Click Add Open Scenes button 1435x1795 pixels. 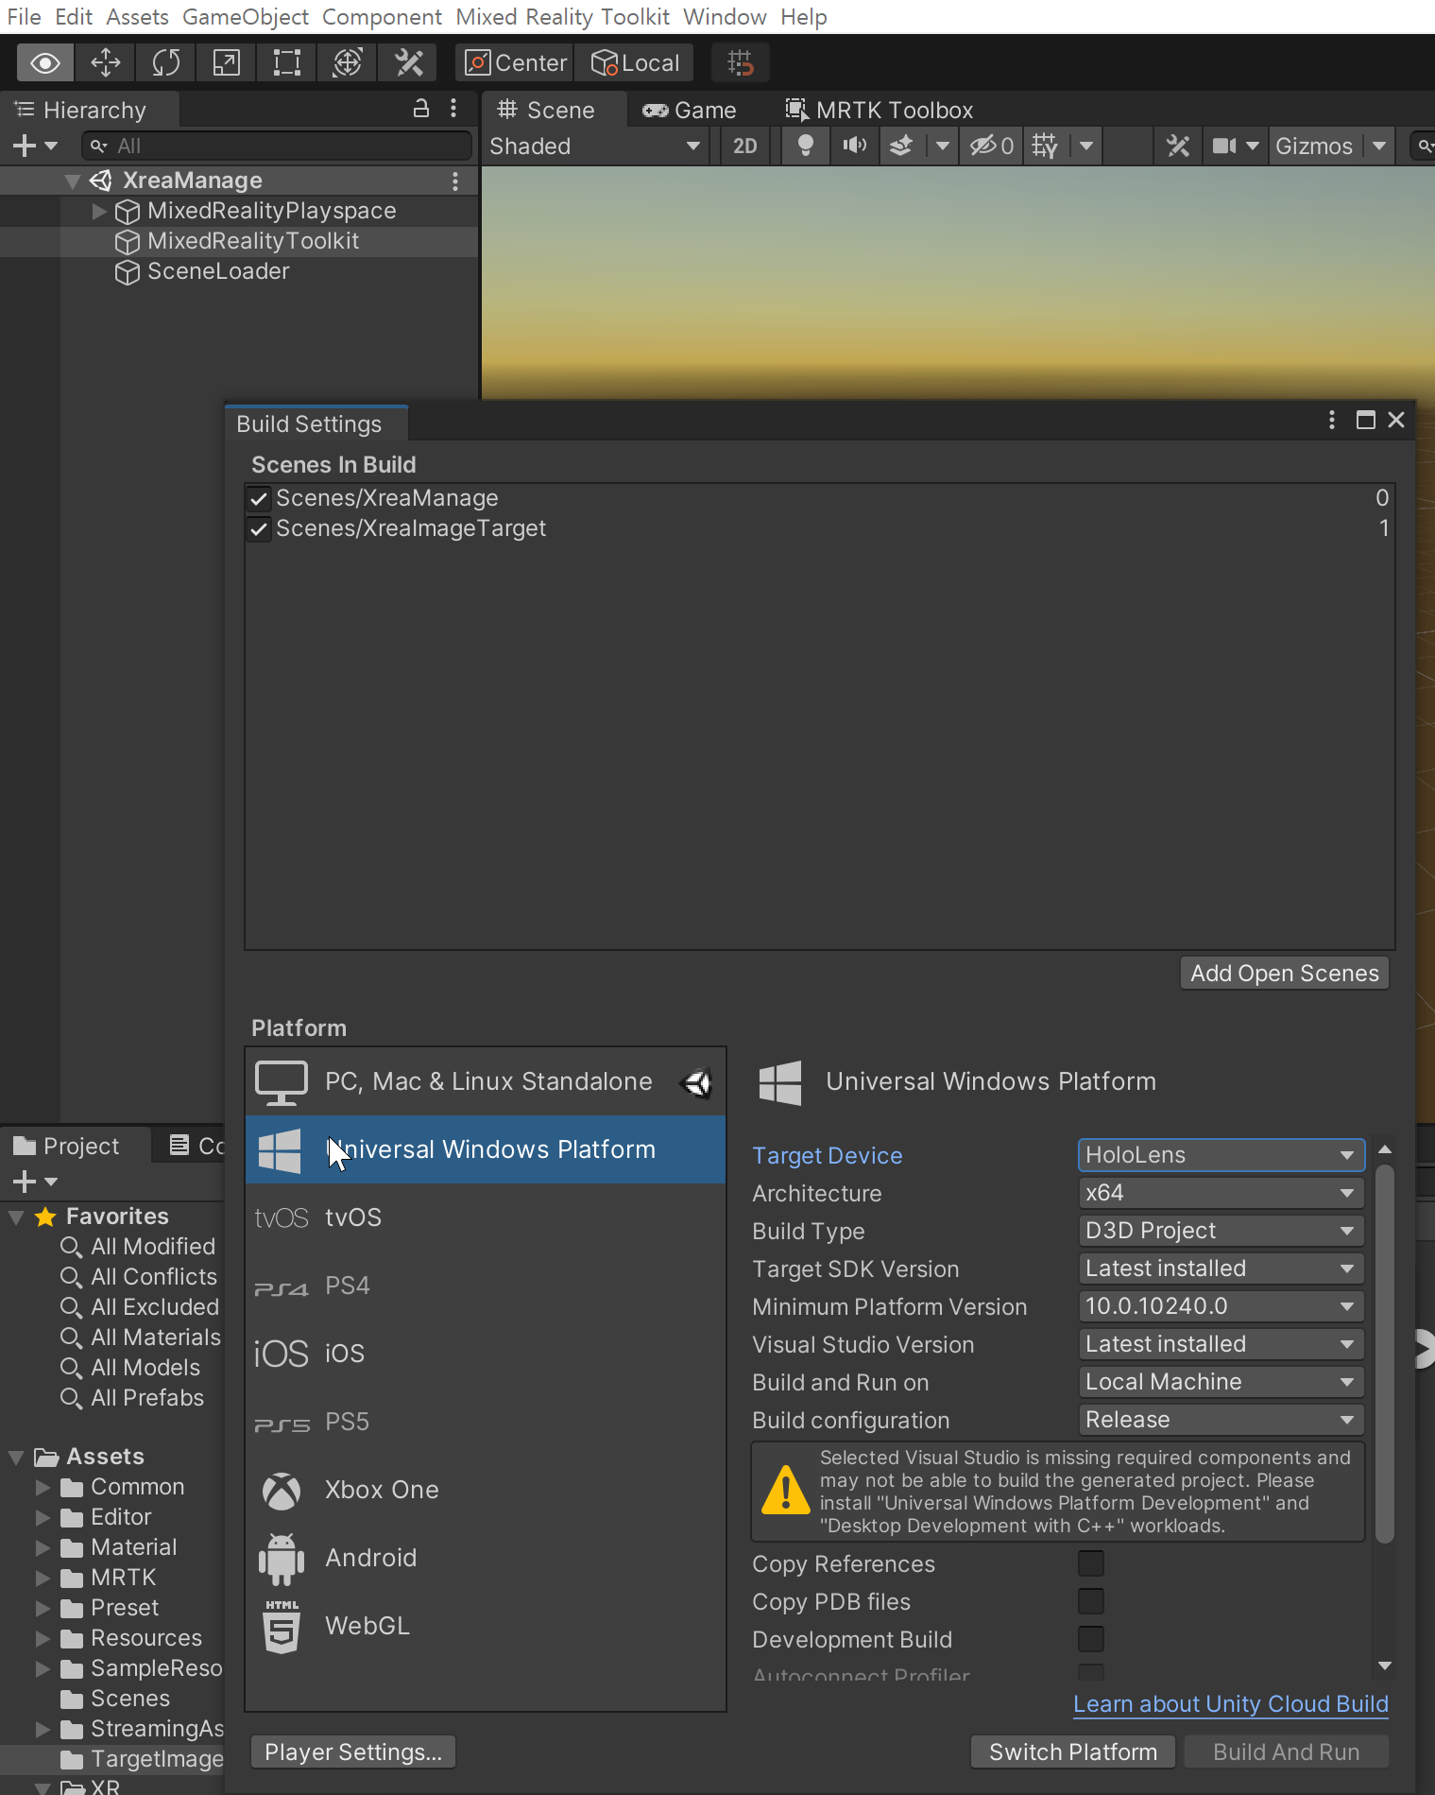pos(1285,974)
